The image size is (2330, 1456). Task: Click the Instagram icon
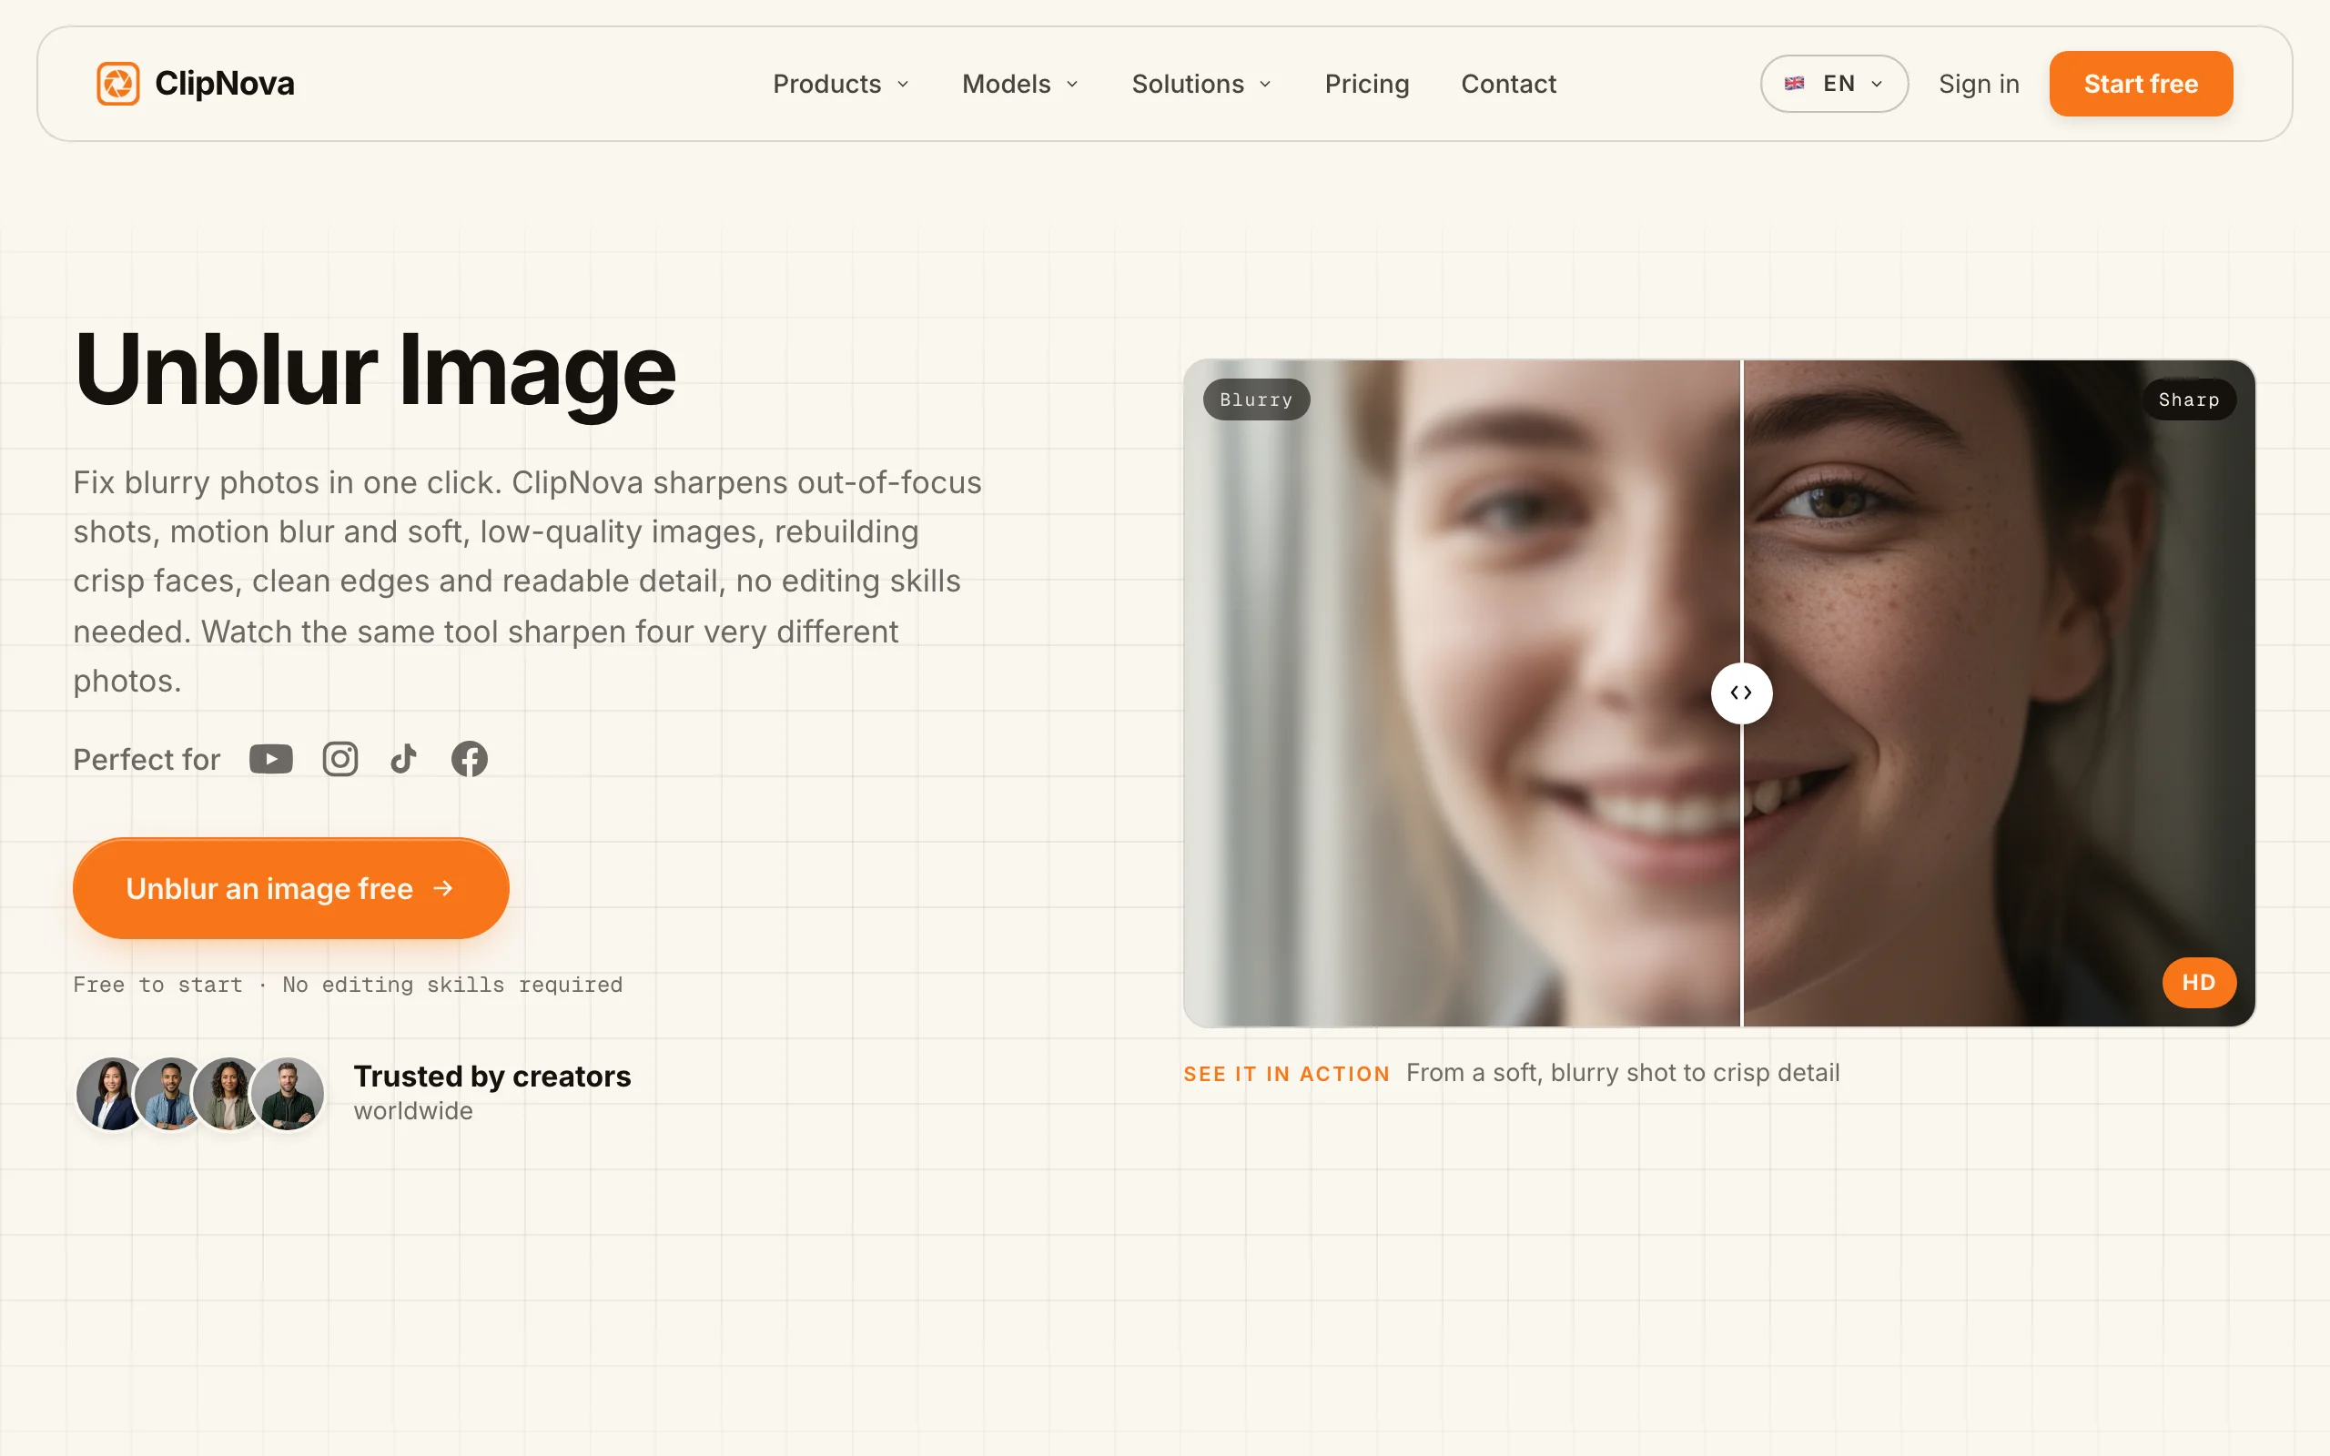339,759
